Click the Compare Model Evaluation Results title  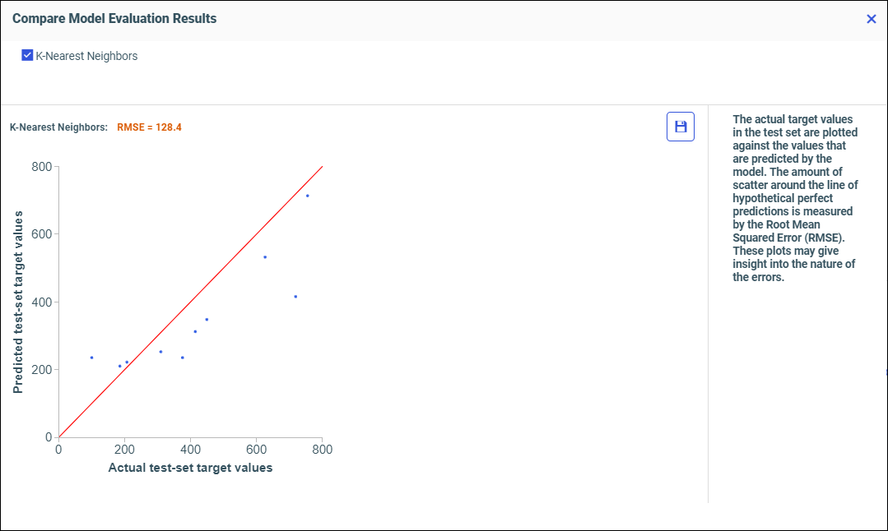pos(114,18)
